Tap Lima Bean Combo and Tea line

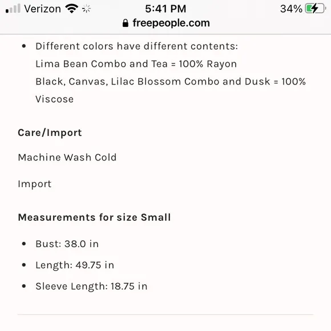point(136,64)
